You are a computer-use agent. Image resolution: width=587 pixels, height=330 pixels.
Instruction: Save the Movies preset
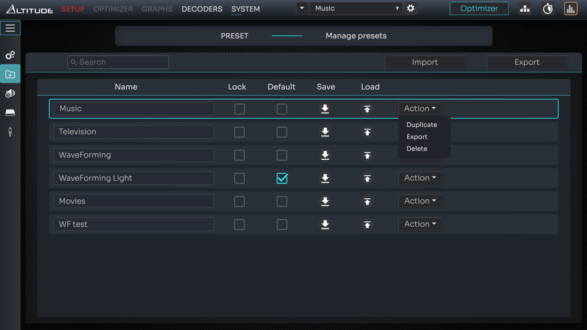325,201
